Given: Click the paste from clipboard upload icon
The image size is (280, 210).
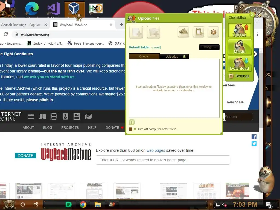Looking at the screenshot, I should point(199,32).
